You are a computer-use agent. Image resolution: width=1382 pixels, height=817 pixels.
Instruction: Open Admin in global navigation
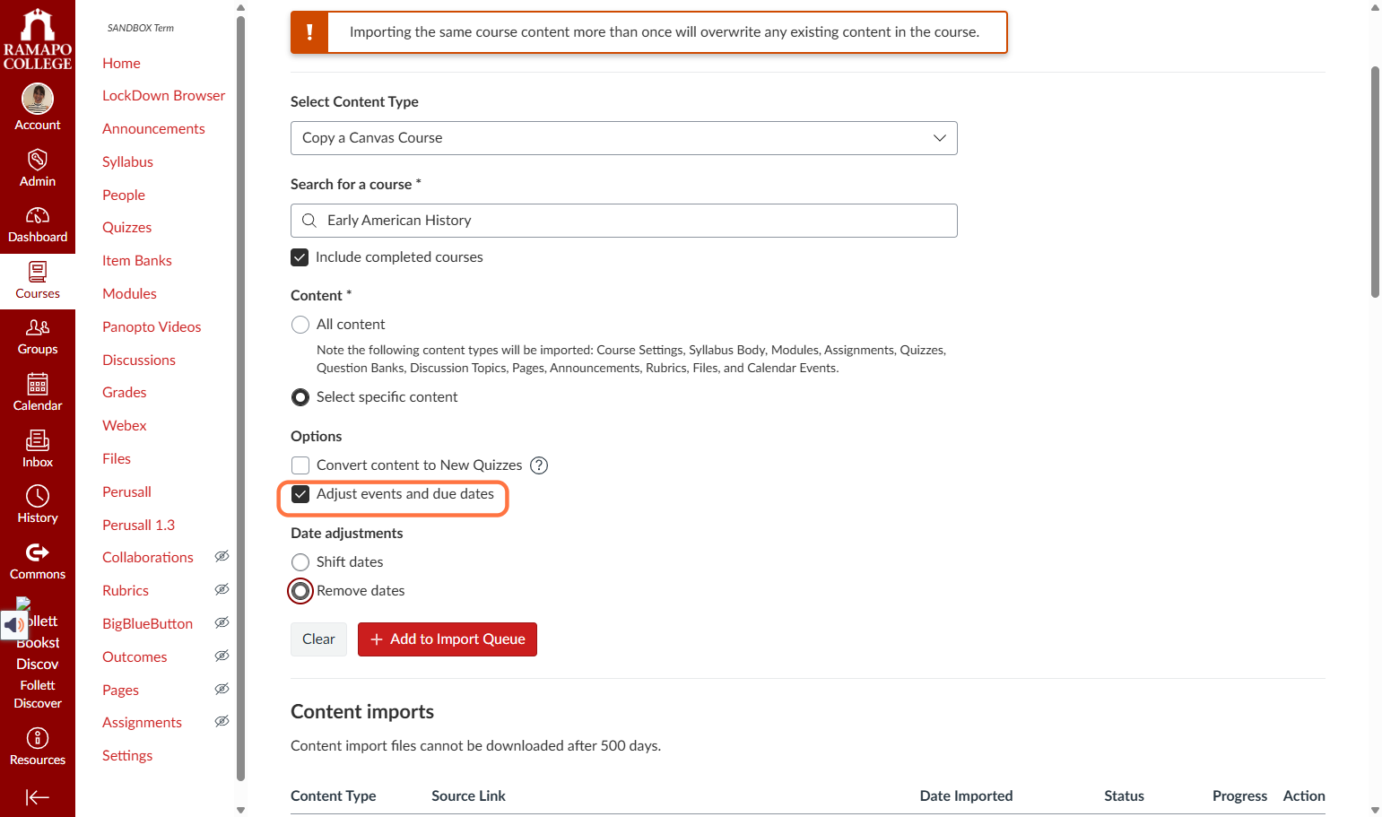click(38, 169)
